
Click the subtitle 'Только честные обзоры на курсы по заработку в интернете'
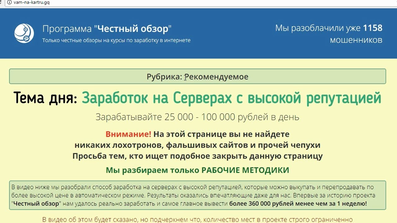(116, 40)
